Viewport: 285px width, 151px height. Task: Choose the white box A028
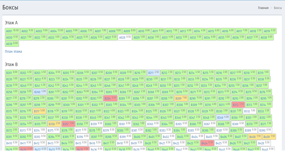click(x=125, y=37)
